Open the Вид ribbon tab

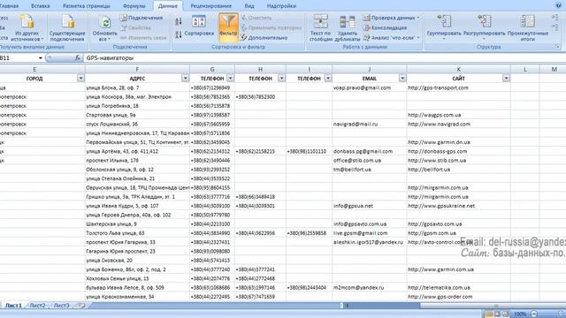click(249, 6)
